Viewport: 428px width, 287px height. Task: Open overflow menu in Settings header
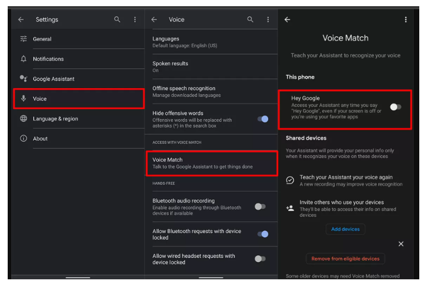135,19
